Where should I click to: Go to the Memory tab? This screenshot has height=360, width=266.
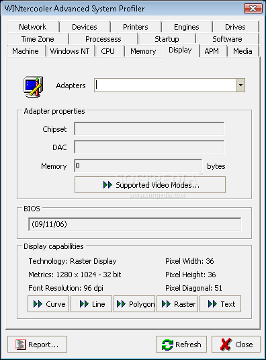[x=143, y=51]
